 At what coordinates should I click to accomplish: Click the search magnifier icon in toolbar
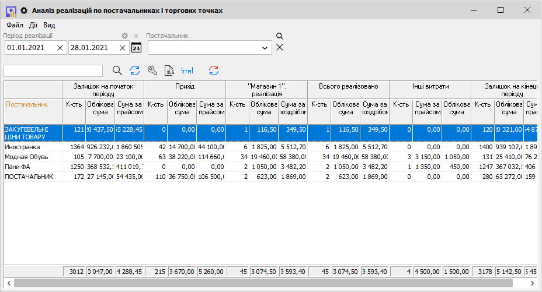117,71
